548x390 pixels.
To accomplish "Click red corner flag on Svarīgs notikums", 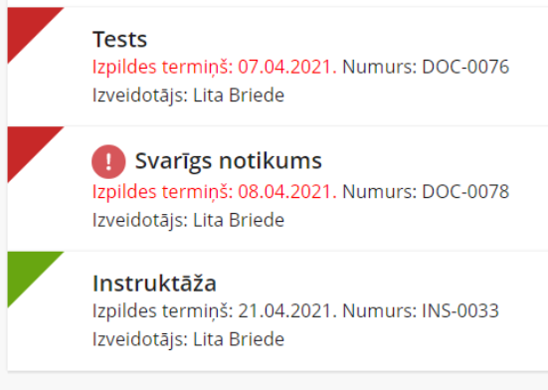I will point(26,145).
